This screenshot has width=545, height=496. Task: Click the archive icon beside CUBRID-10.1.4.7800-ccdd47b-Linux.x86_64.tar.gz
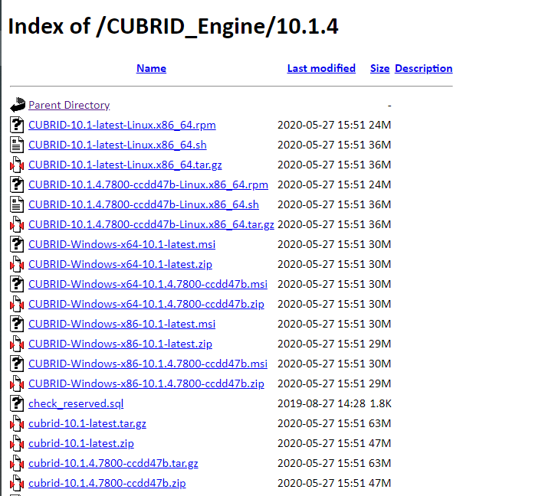17,224
